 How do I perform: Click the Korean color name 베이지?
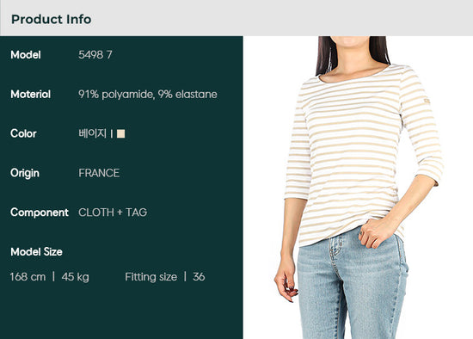(x=92, y=133)
